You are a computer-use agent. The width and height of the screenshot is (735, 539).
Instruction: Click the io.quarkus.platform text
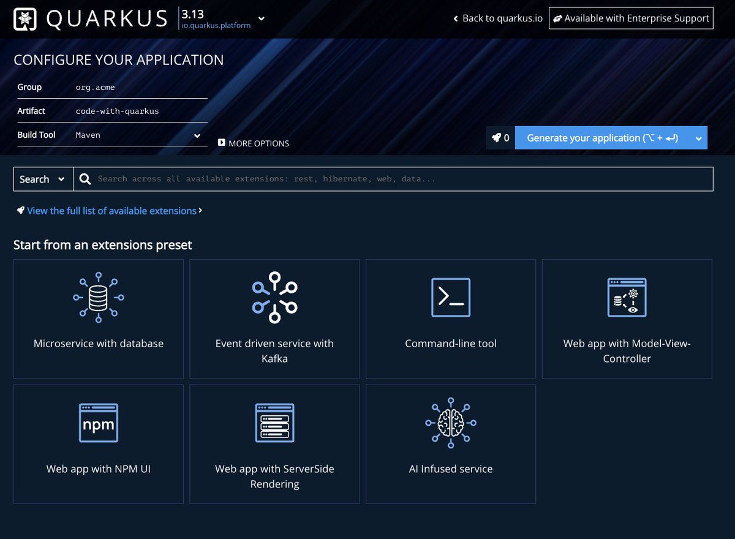pos(216,26)
